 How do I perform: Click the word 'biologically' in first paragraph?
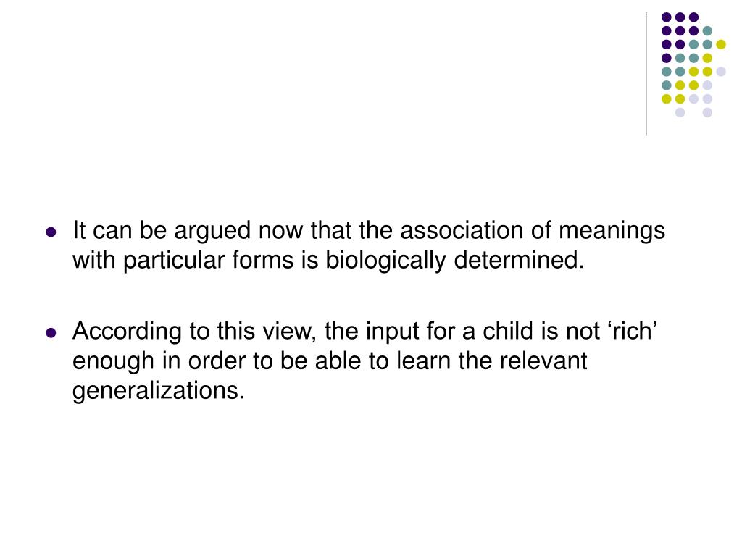click(x=385, y=261)
